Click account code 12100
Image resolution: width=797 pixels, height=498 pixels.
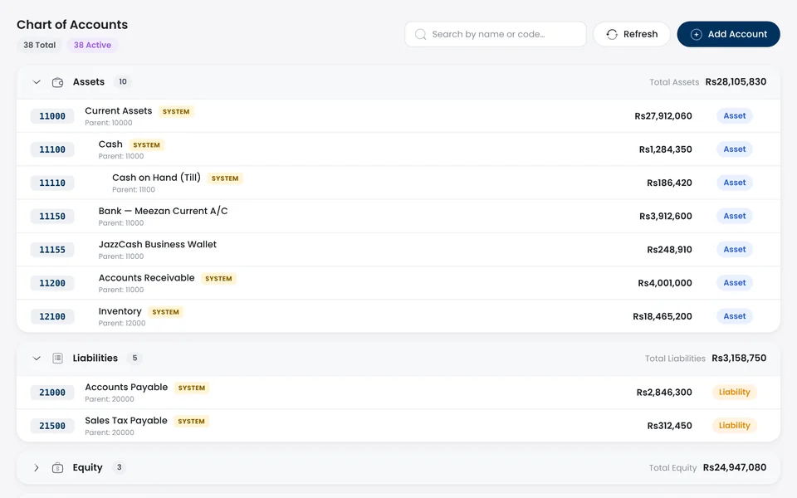click(52, 316)
